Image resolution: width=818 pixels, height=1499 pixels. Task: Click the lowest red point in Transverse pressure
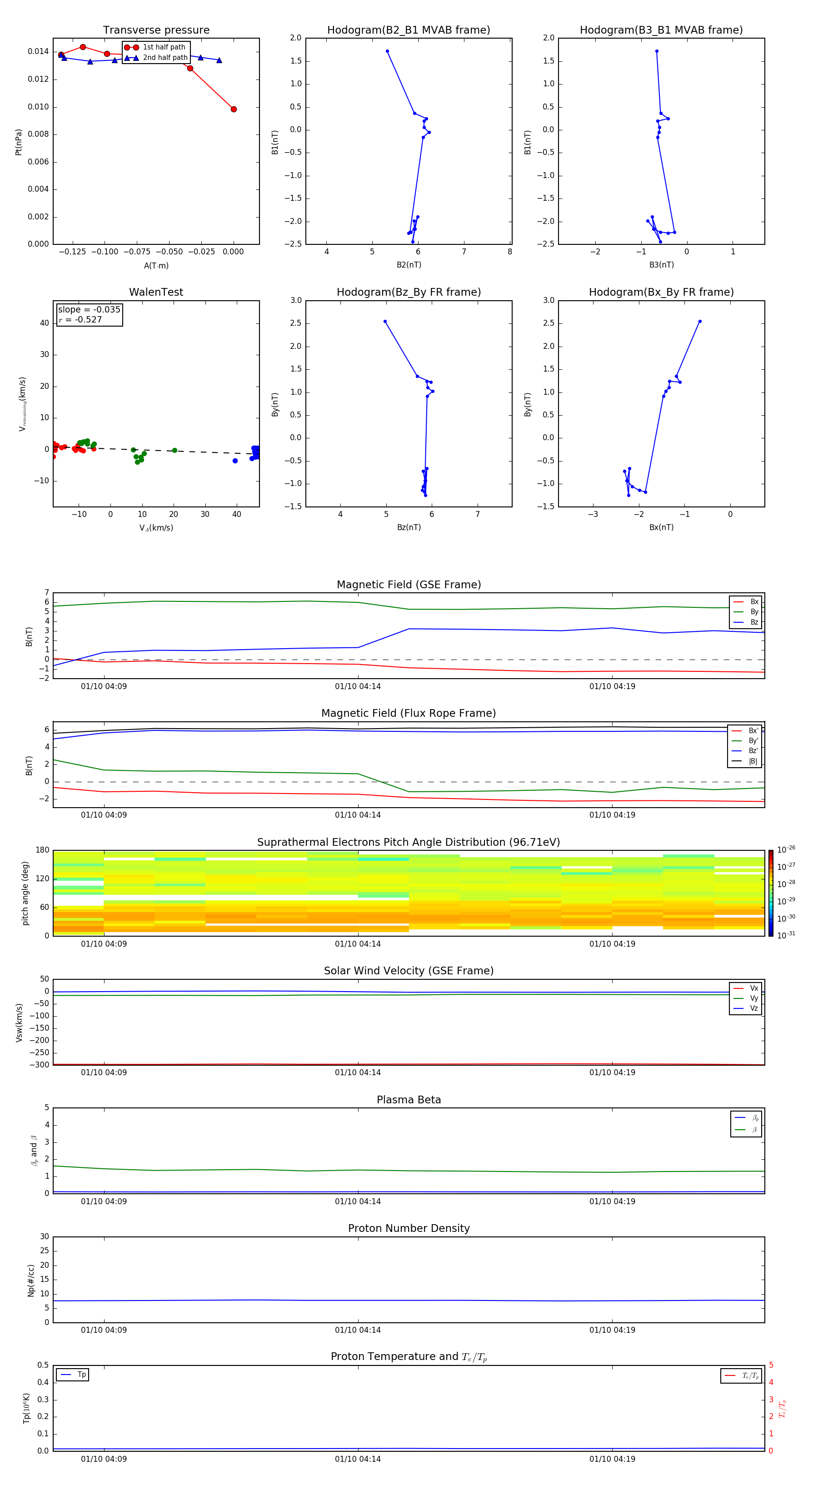point(234,109)
